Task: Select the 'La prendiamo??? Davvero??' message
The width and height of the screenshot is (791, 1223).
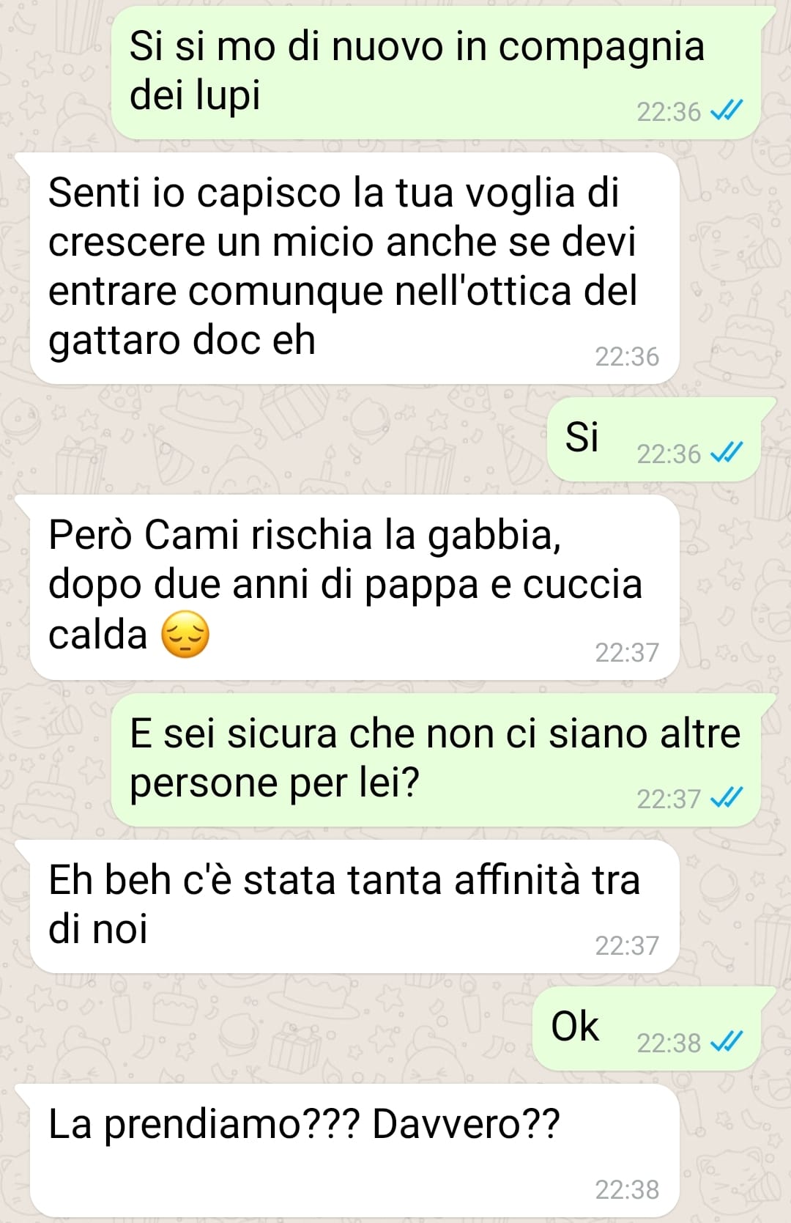Action: 354,1150
